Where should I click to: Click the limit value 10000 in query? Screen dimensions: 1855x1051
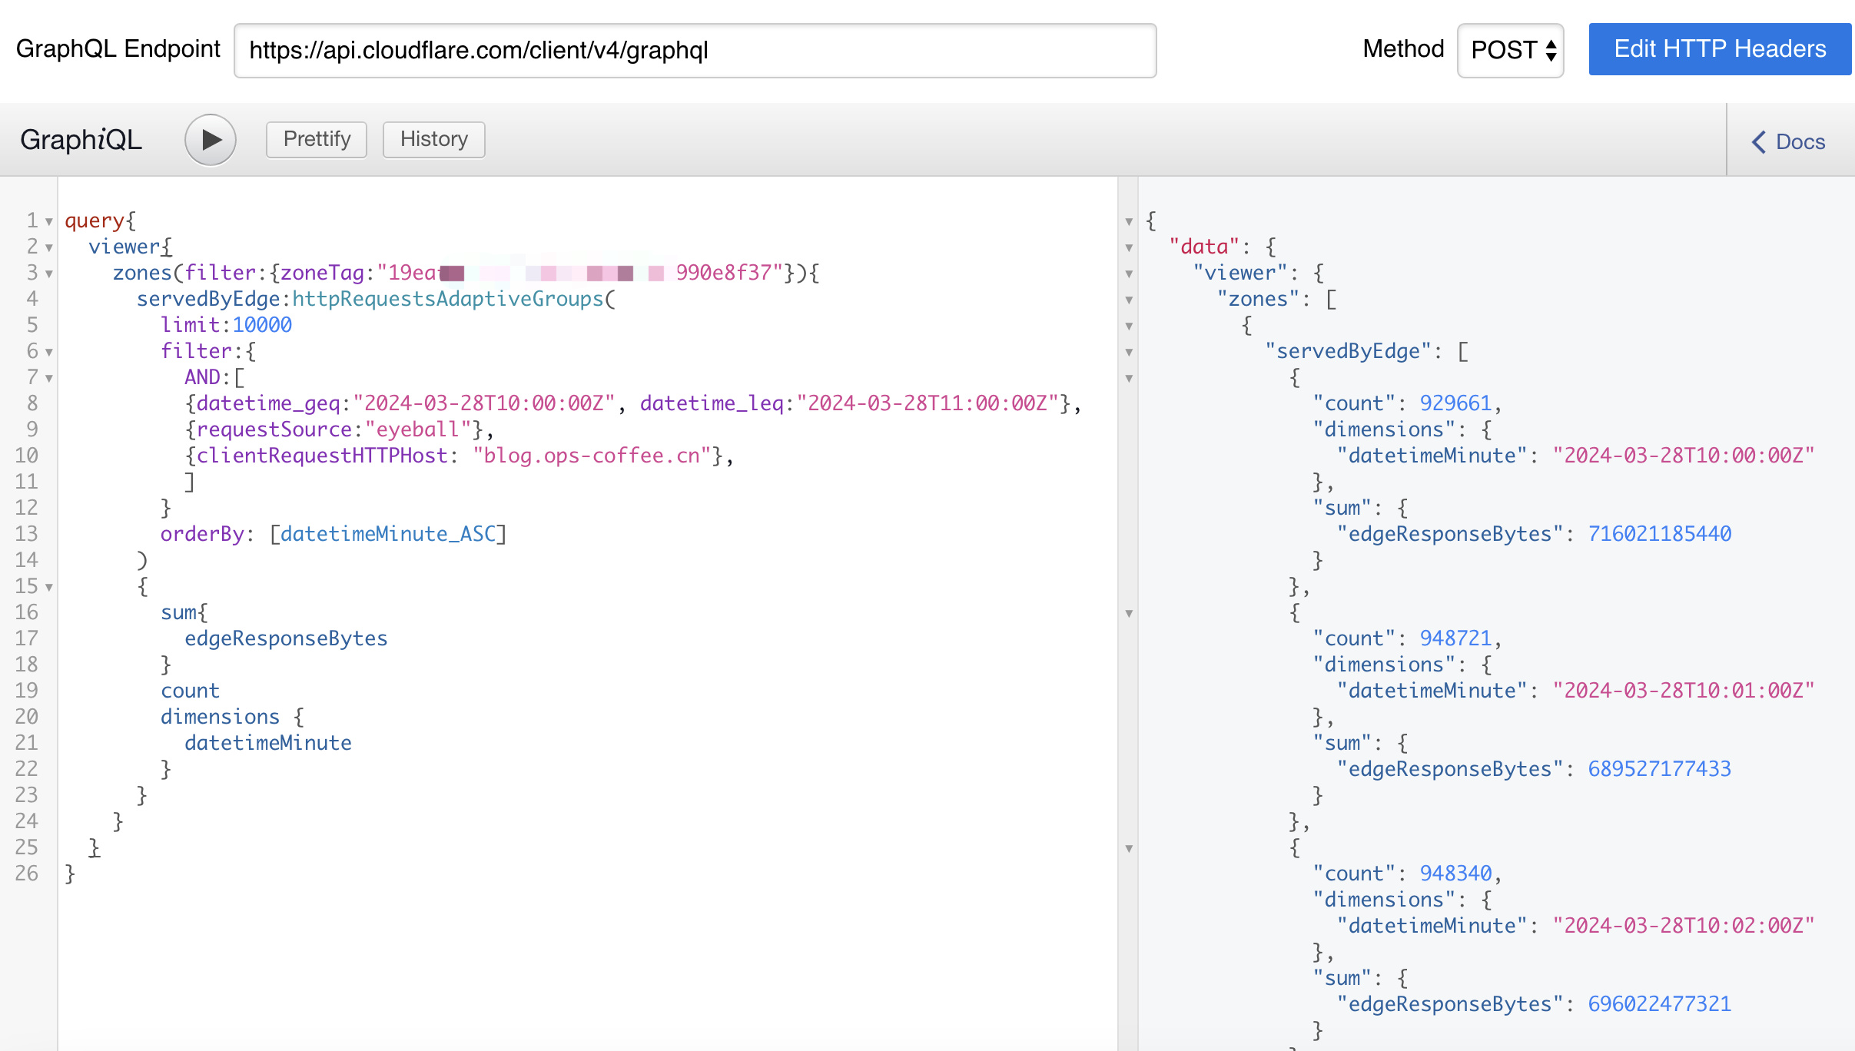[262, 325]
